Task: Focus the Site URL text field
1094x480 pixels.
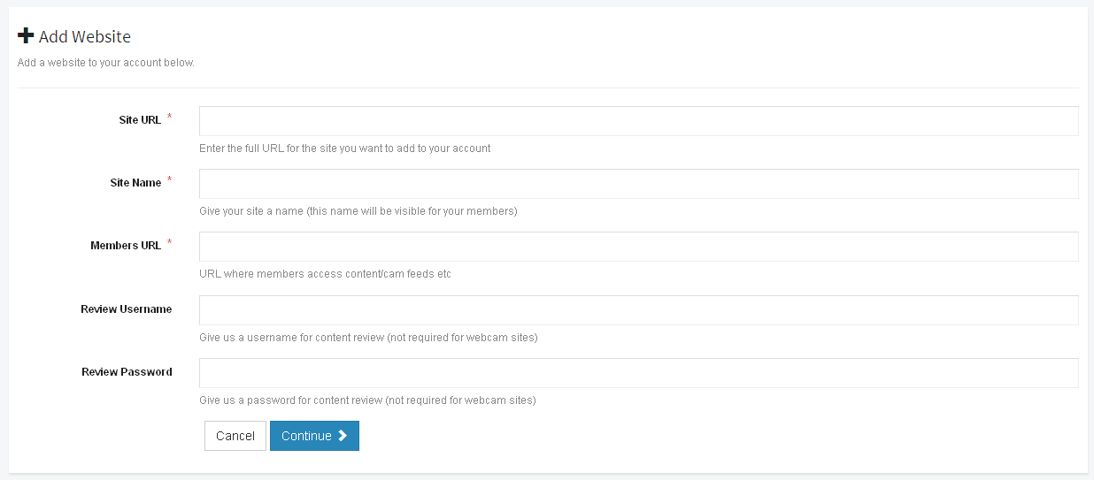Action: coord(638,121)
